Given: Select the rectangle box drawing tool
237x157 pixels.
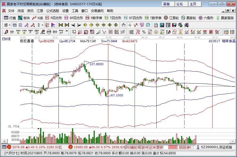Looking at the screenshot, I should (x=74, y=32).
